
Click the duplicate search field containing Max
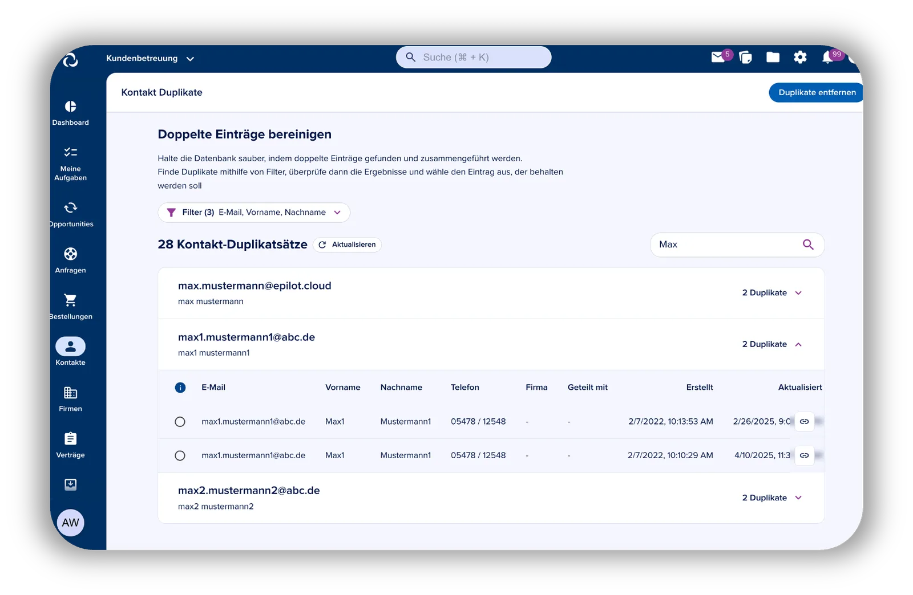737,244
